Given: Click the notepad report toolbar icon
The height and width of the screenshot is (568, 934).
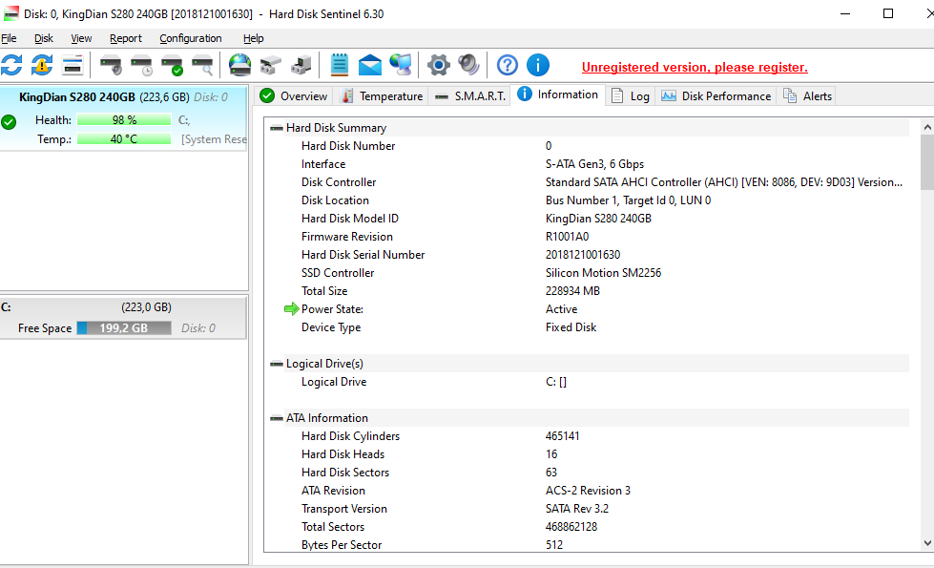Looking at the screenshot, I should [x=339, y=65].
